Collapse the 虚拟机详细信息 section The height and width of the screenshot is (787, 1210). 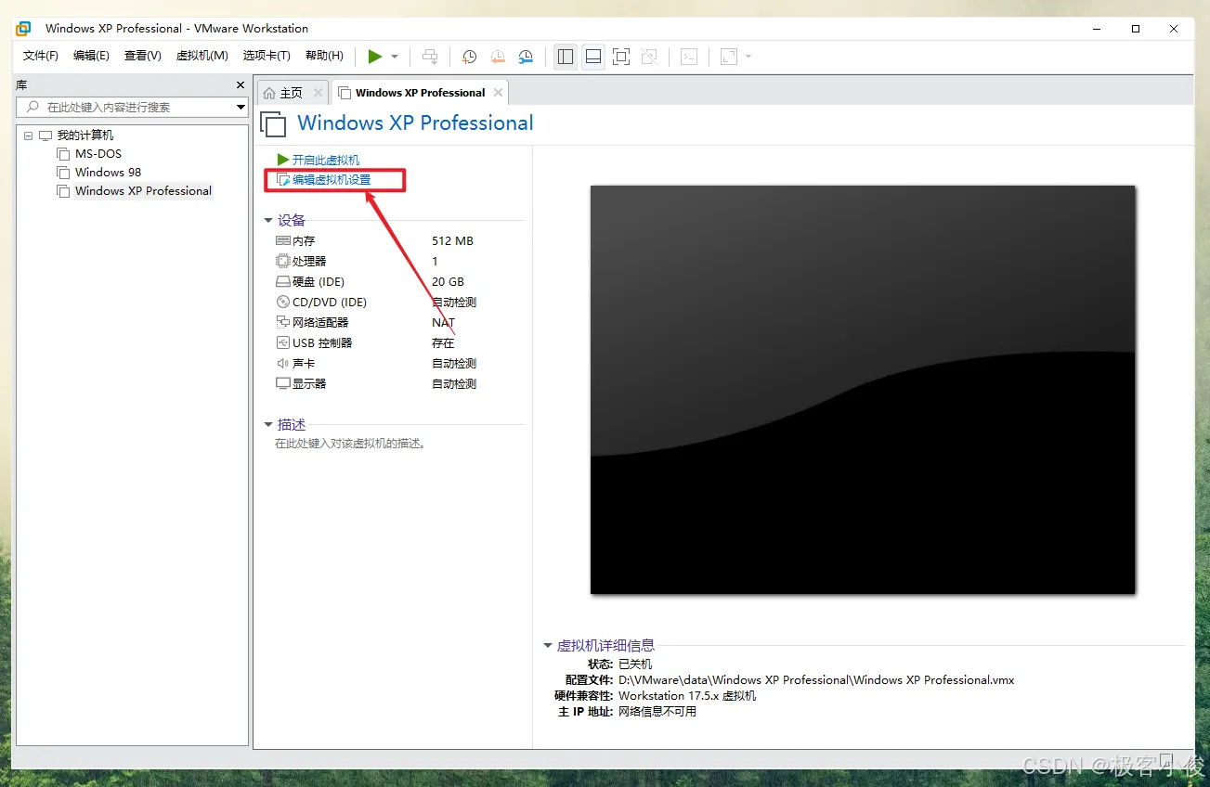coord(548,646)
